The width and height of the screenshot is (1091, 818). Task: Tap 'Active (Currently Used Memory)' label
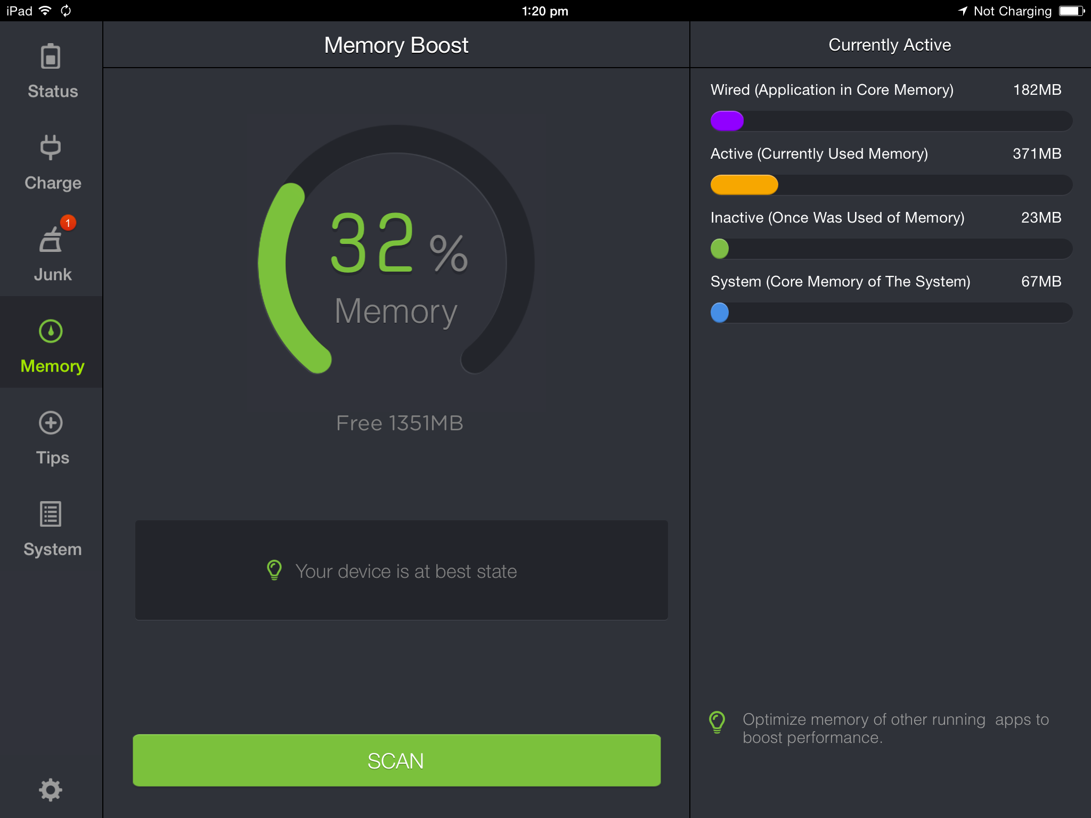point(819,154)
